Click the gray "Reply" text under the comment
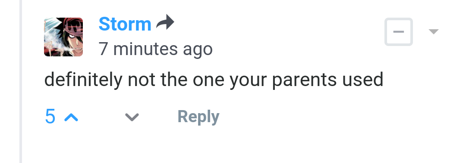Viewport: 466px width, 163px height. [x=198, y=117]
